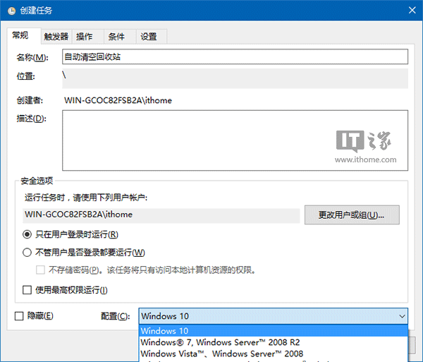Enable 使用最高权限运行 checkbox
423x362 pixels.
[27, 290]
